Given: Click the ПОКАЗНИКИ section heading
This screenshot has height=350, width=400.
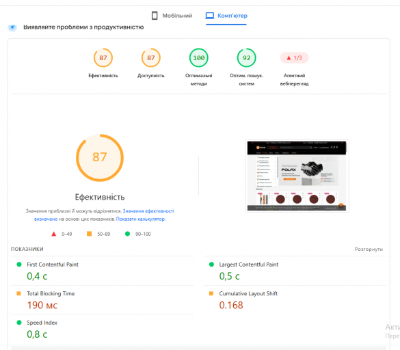Looking at the screenshot, I should pos(27,249).
